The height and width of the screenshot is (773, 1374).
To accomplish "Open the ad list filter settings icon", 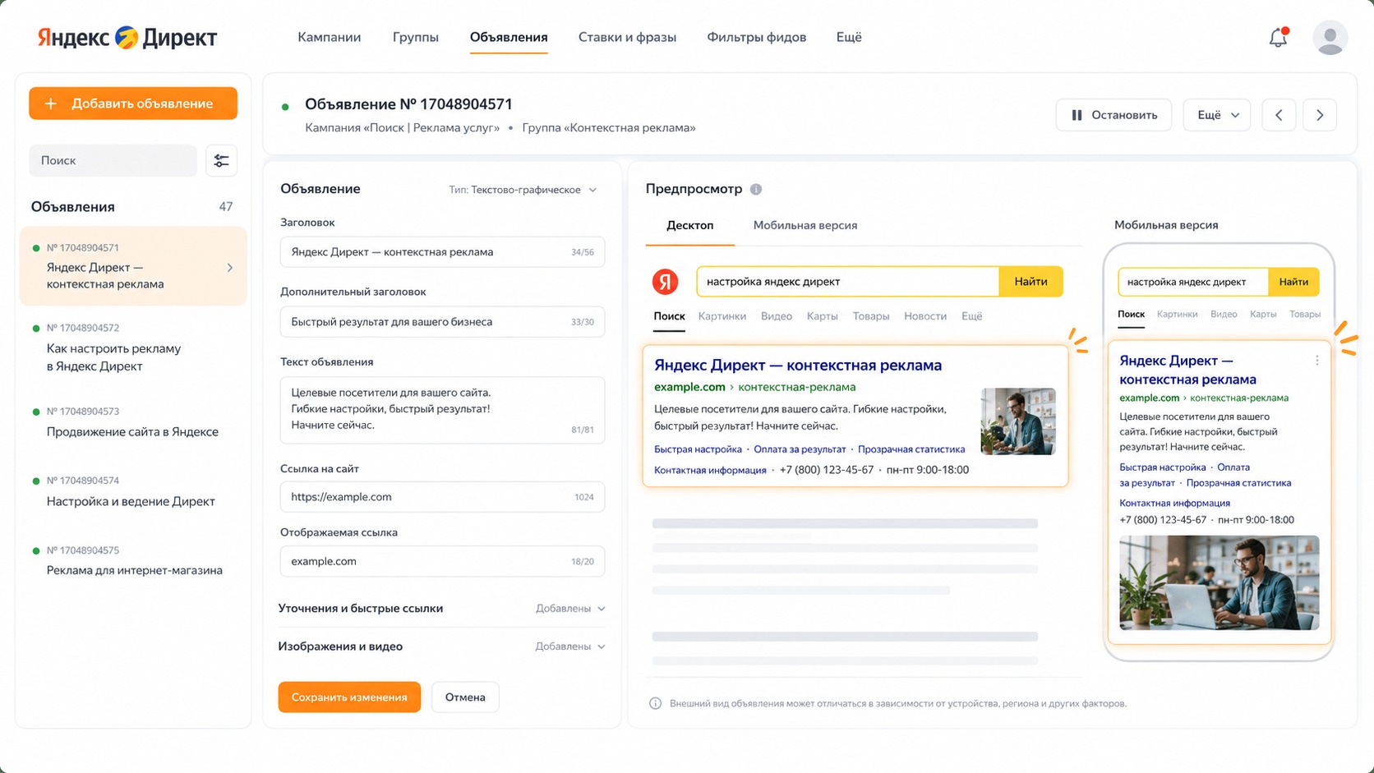I will tap(221, 160).
